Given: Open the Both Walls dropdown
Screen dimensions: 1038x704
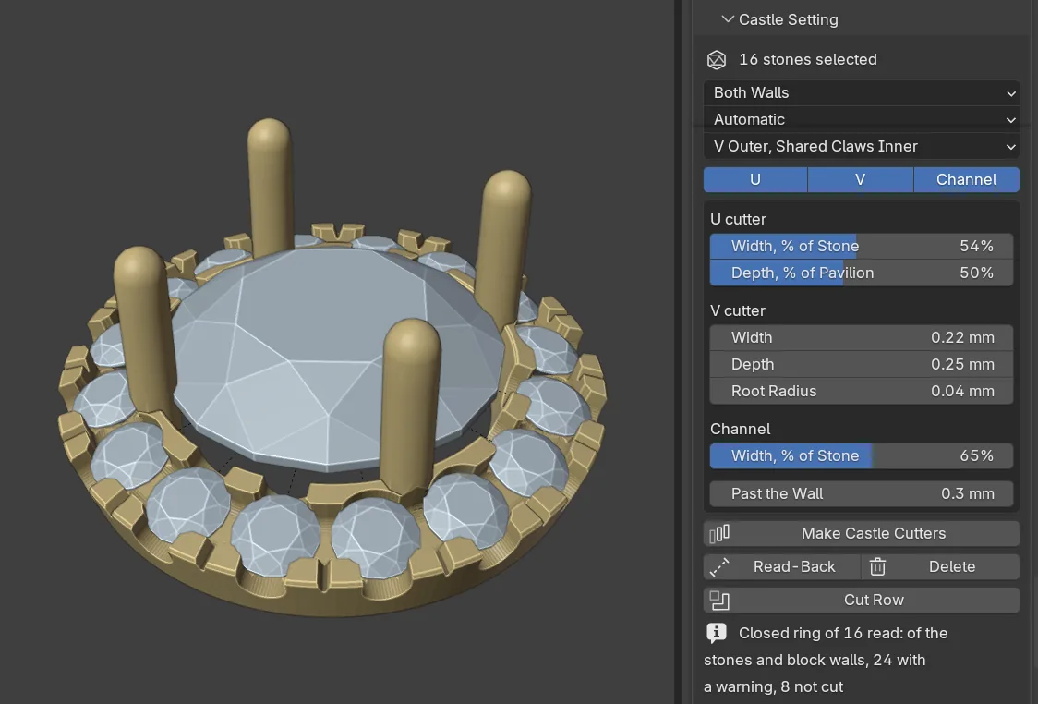Looking at the screenshot, I should [862, 92].
